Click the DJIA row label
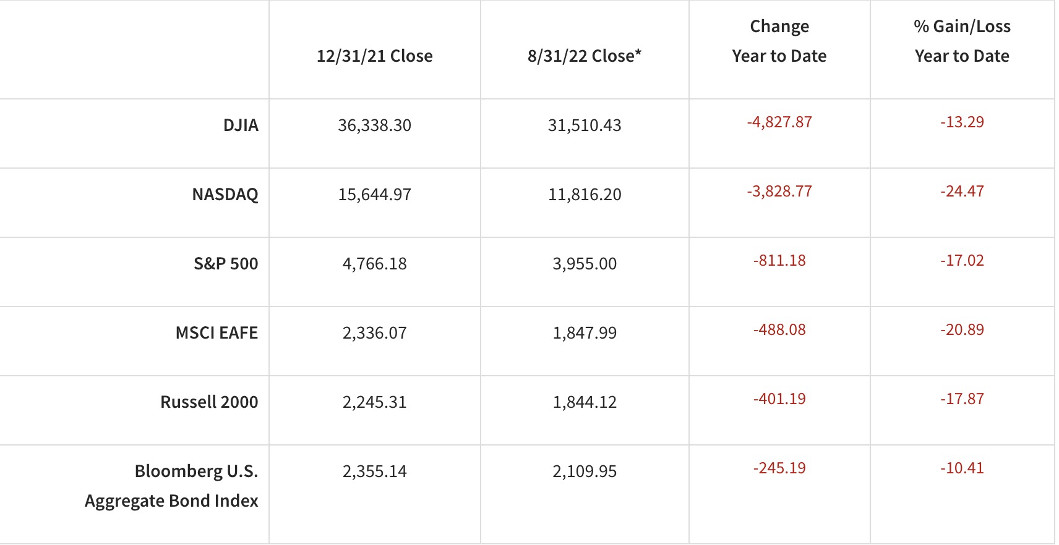 (241, 125)
